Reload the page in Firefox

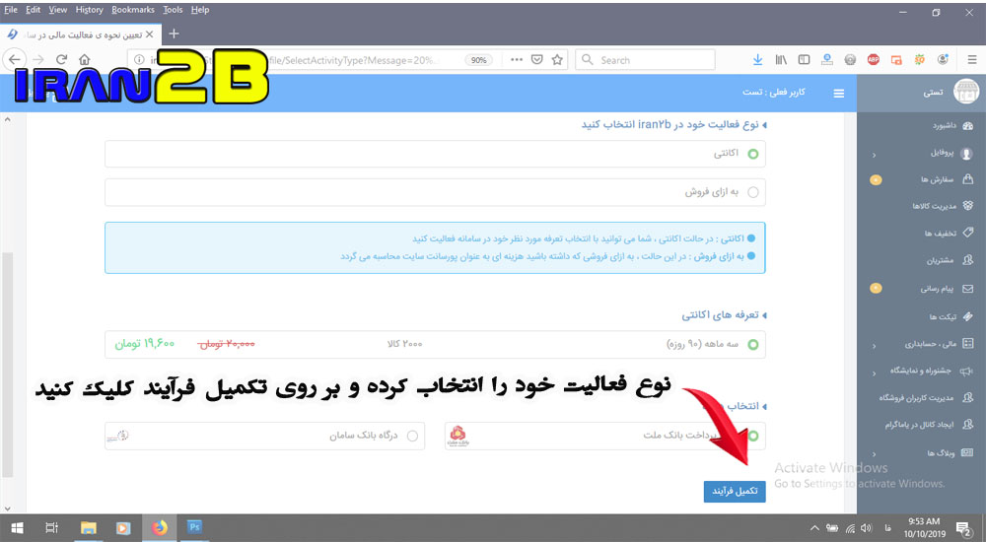(61, 60)
